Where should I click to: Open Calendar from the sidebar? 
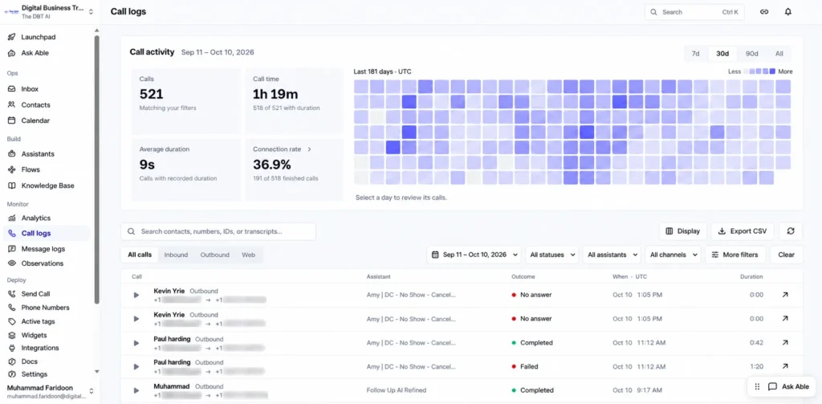(x=35, y=120)
